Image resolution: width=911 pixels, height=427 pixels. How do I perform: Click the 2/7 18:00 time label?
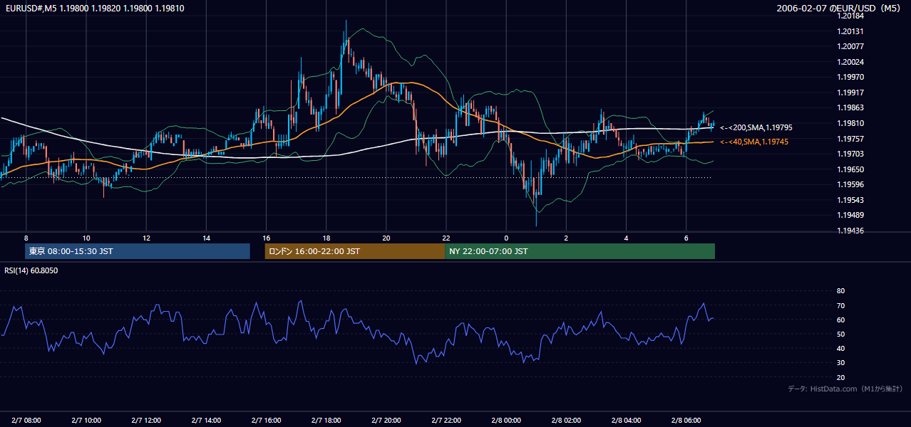click(326, 420)
